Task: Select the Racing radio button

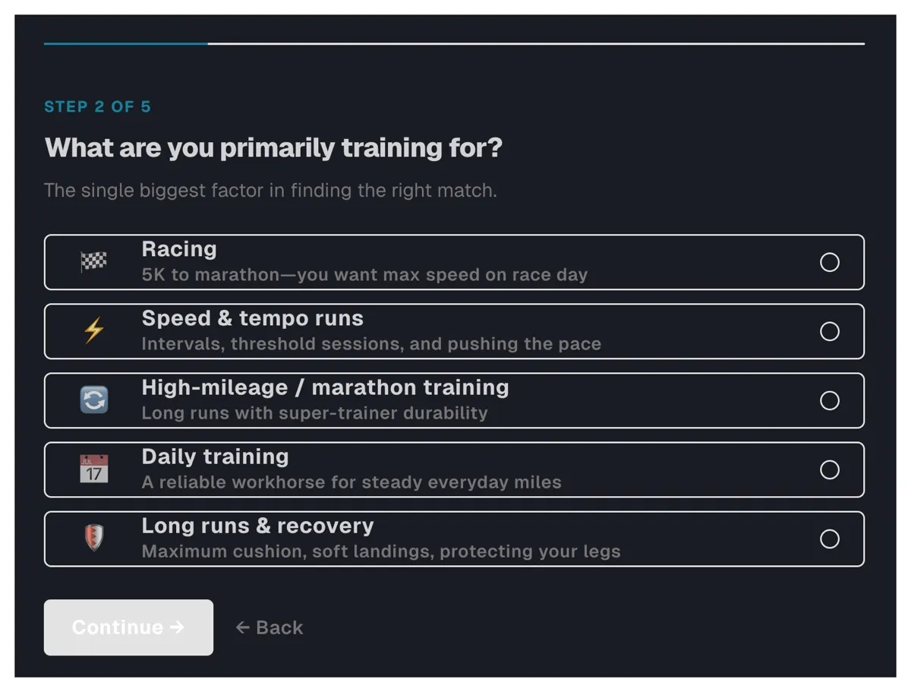Action: pyautogui.click(x=829, y=262)
